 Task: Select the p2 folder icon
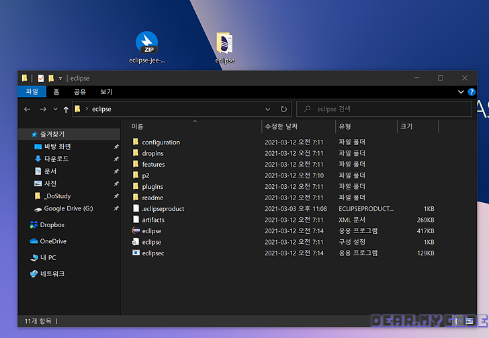(x=136, y=175)
